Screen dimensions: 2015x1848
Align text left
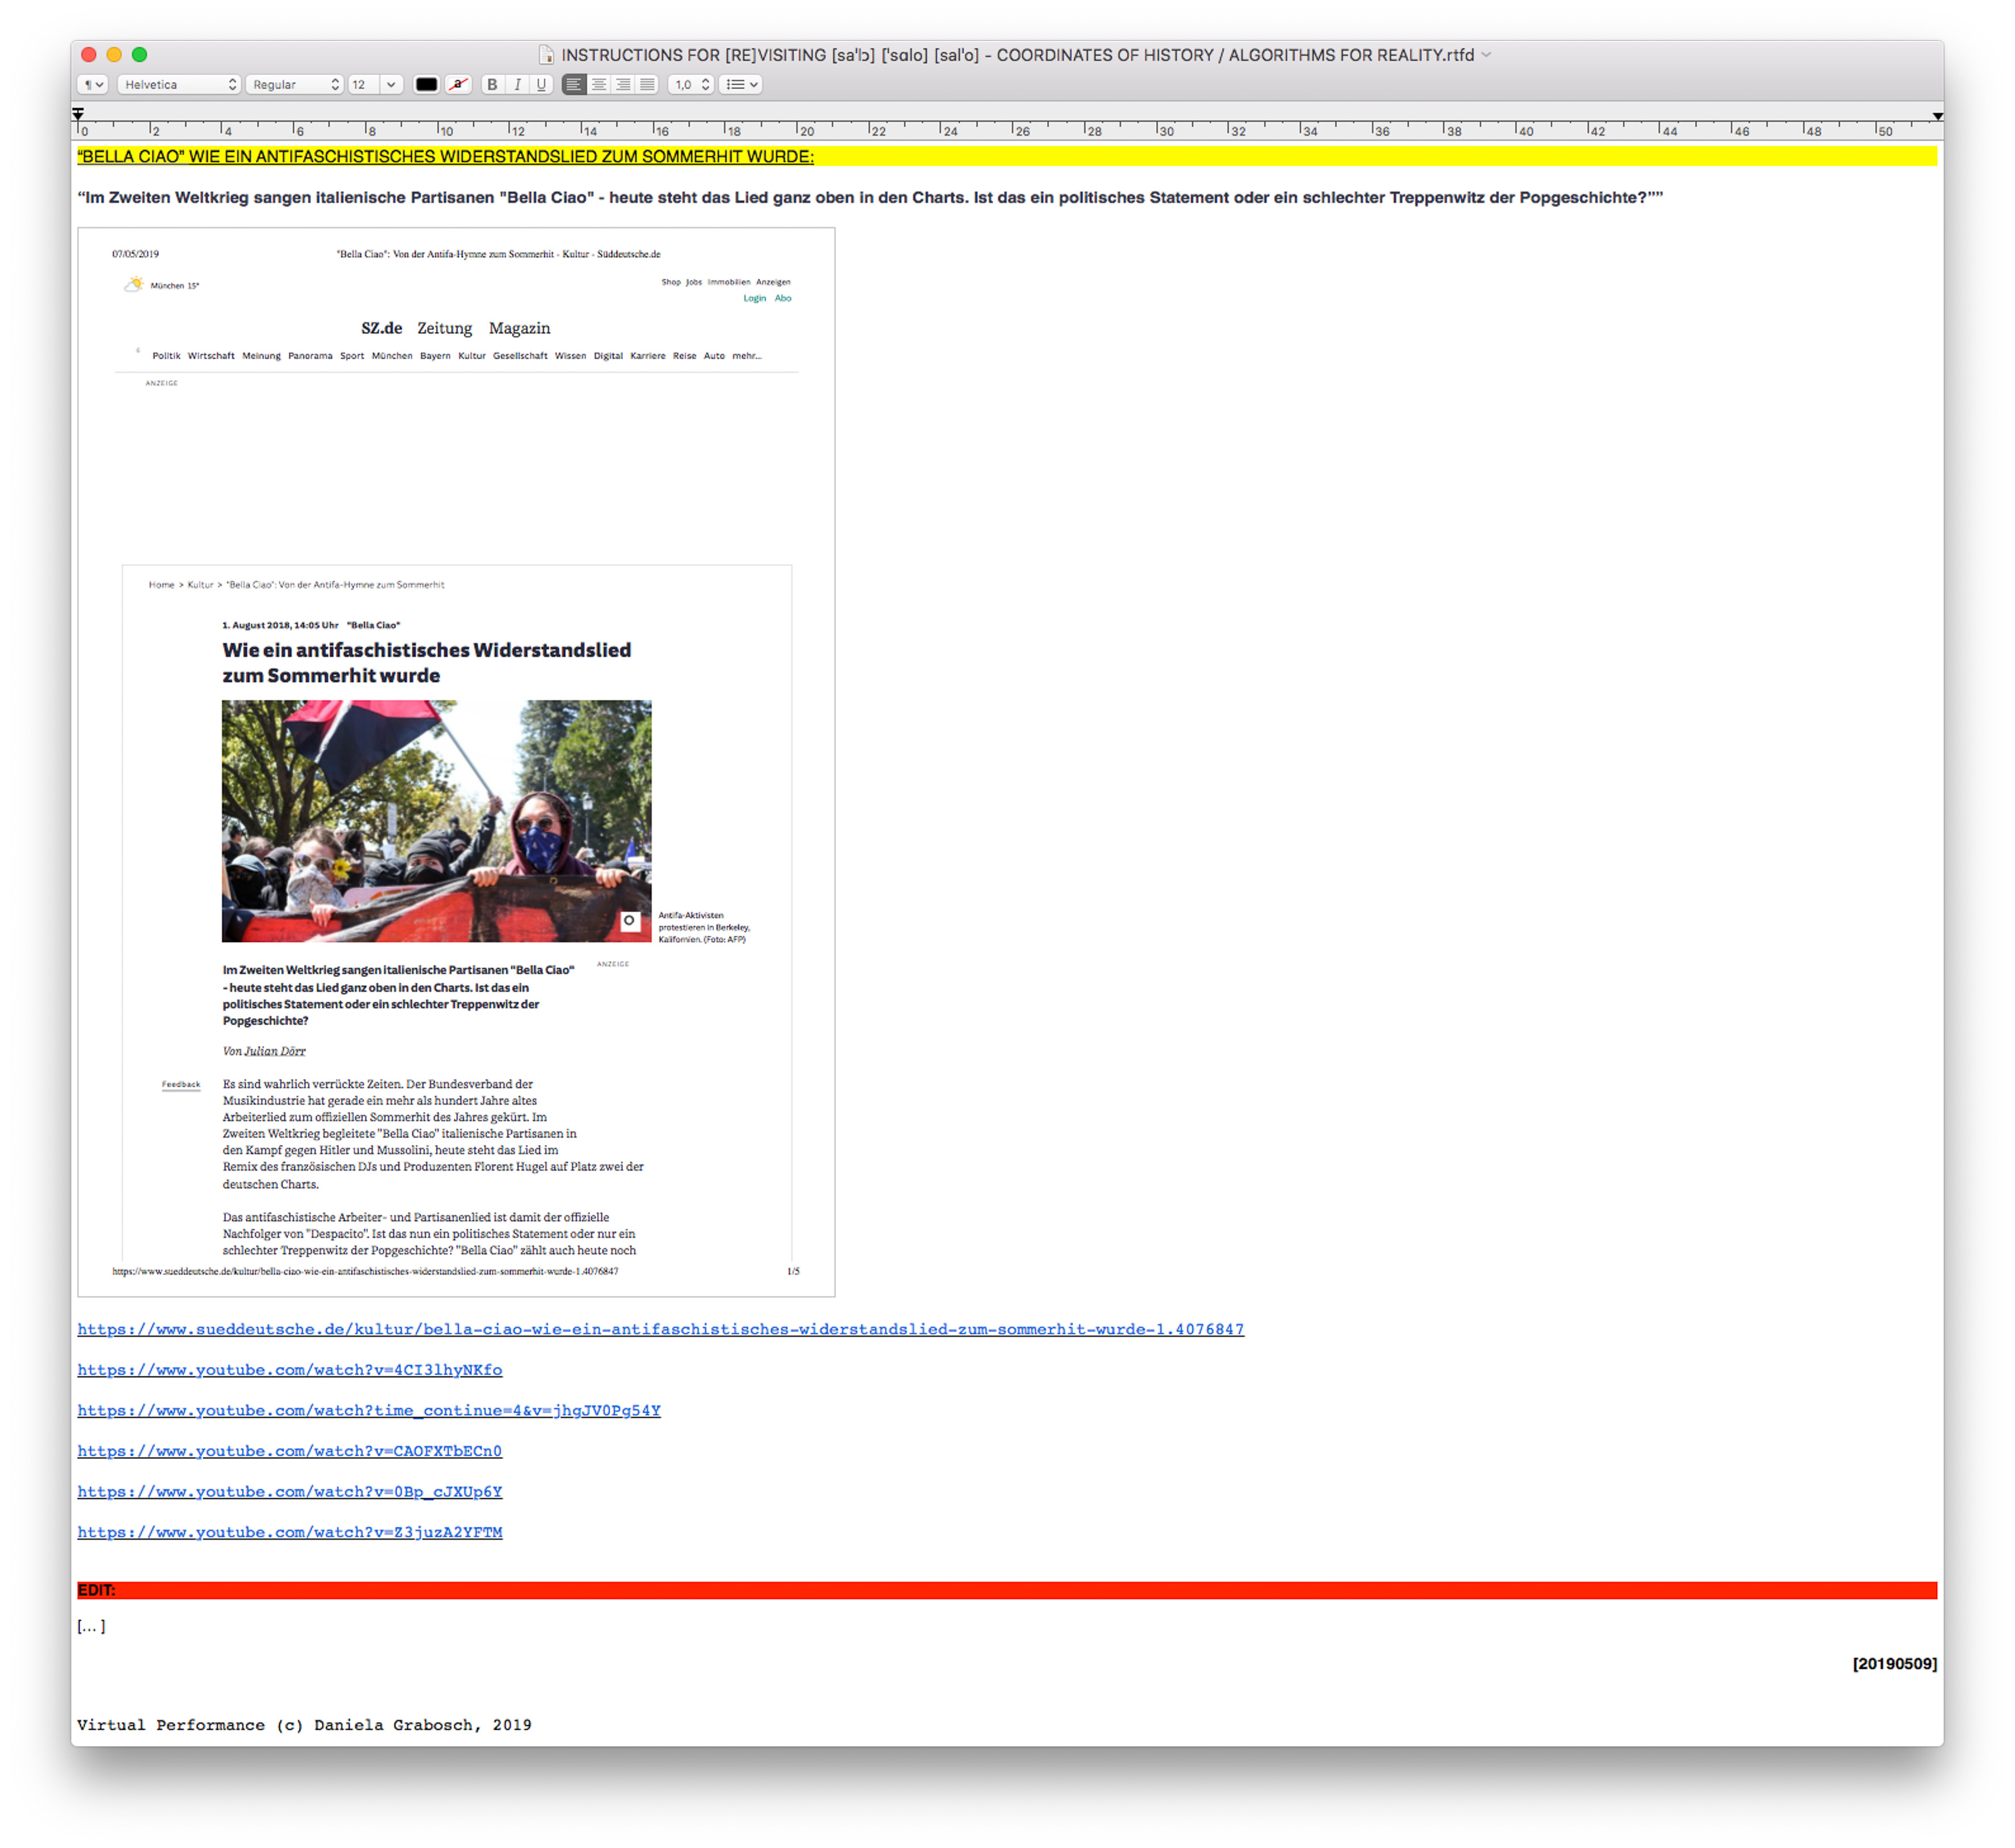(574, 85)
